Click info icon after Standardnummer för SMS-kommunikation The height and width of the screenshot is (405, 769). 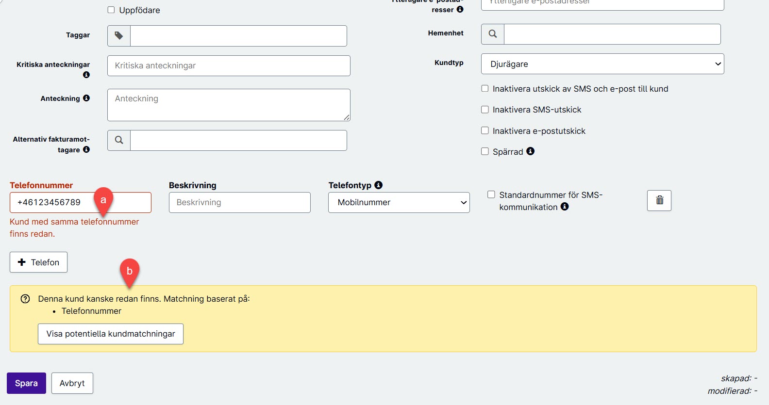[565, 207]
